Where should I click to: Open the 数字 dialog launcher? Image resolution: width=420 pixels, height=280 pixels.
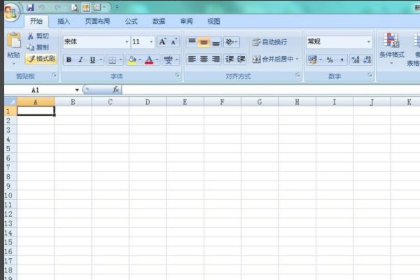[370, 75]
